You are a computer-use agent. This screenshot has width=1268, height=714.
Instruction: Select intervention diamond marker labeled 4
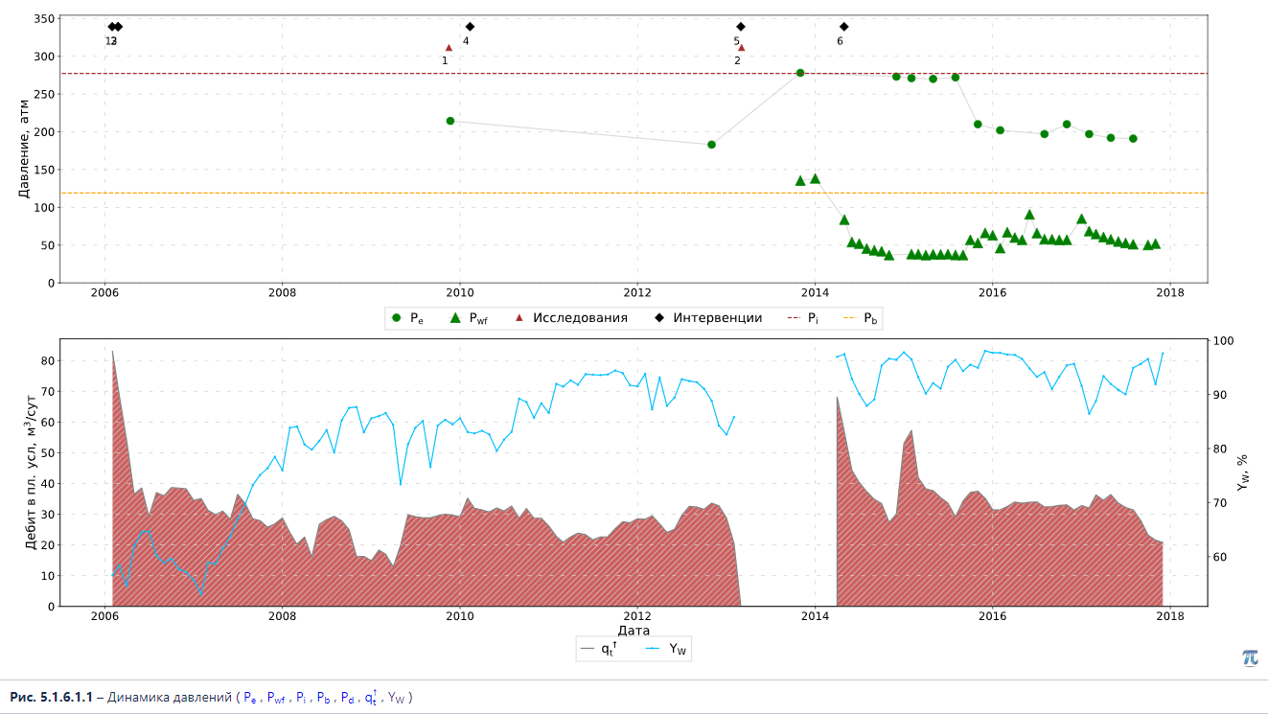point(470,27)
